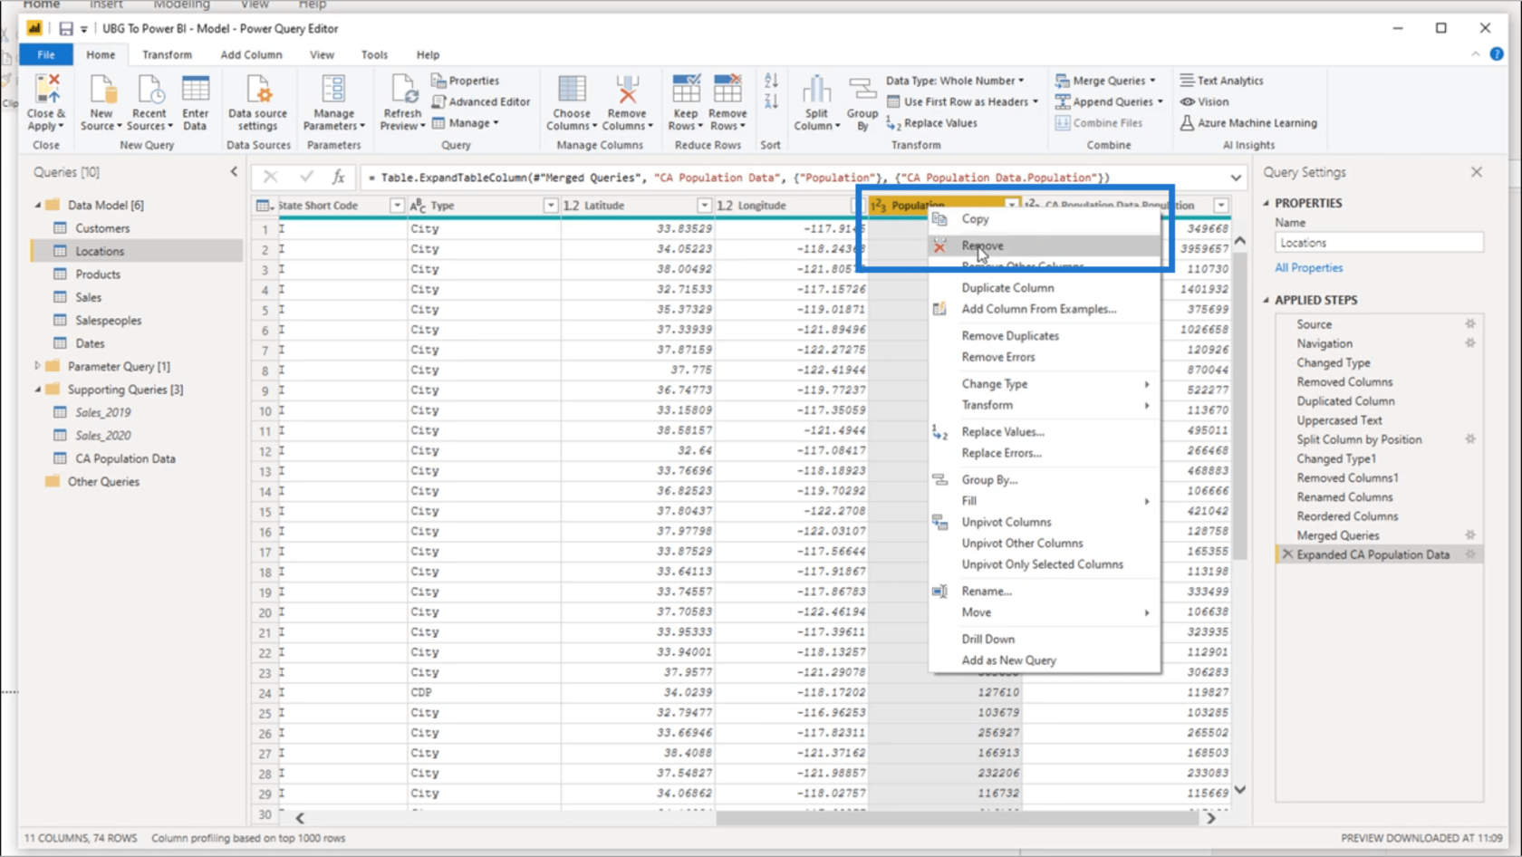
Task: Choose Copy from the context menu
Action: click(x=1045, y=219)
